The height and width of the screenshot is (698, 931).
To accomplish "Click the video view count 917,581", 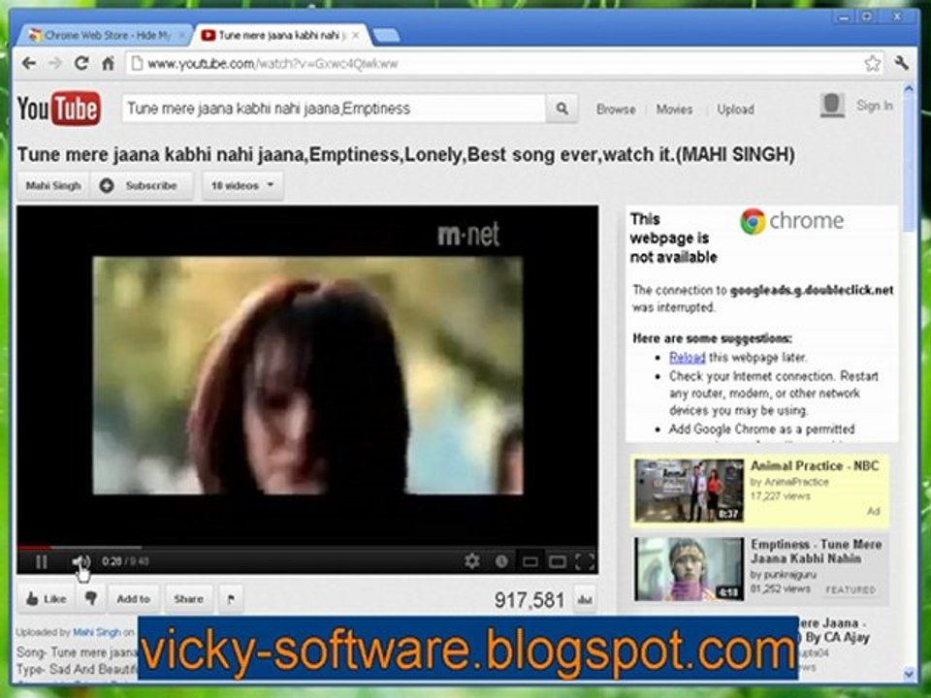I will point(530,599).
